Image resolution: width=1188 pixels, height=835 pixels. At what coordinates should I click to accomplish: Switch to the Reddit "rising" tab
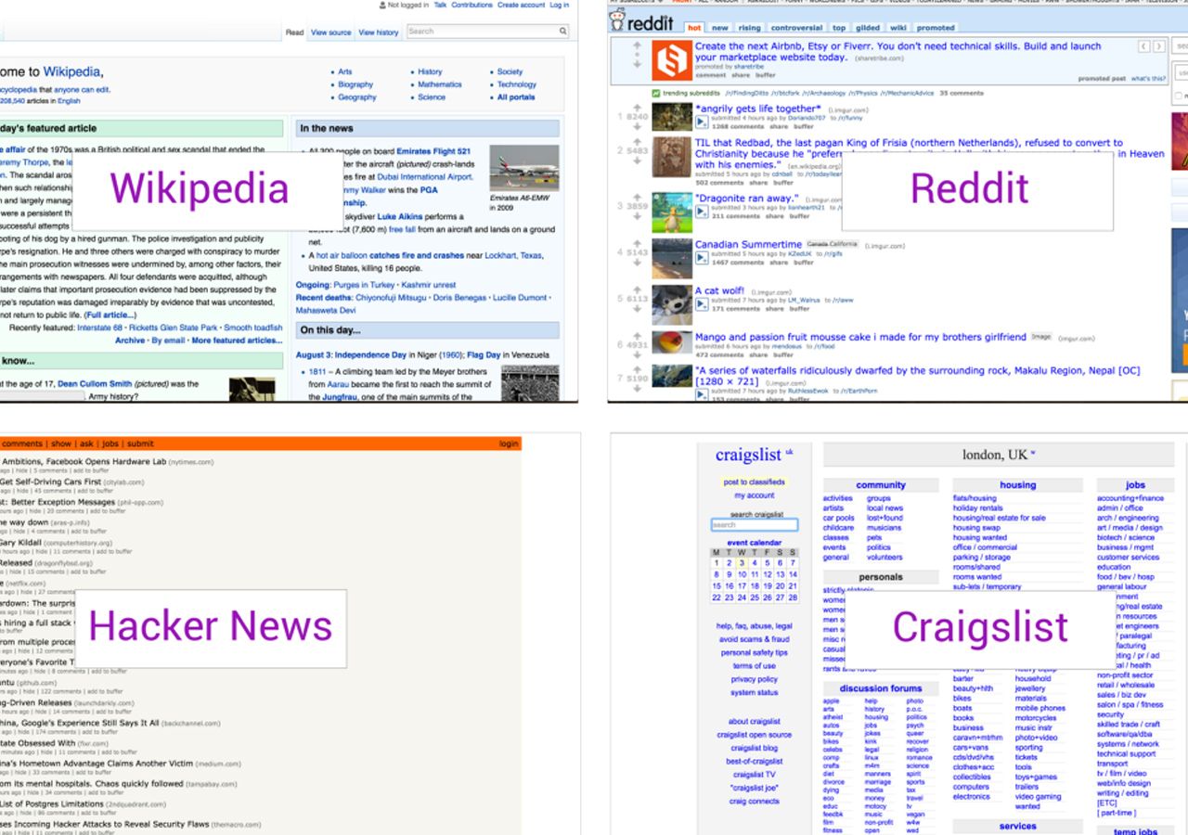[749, 28]
